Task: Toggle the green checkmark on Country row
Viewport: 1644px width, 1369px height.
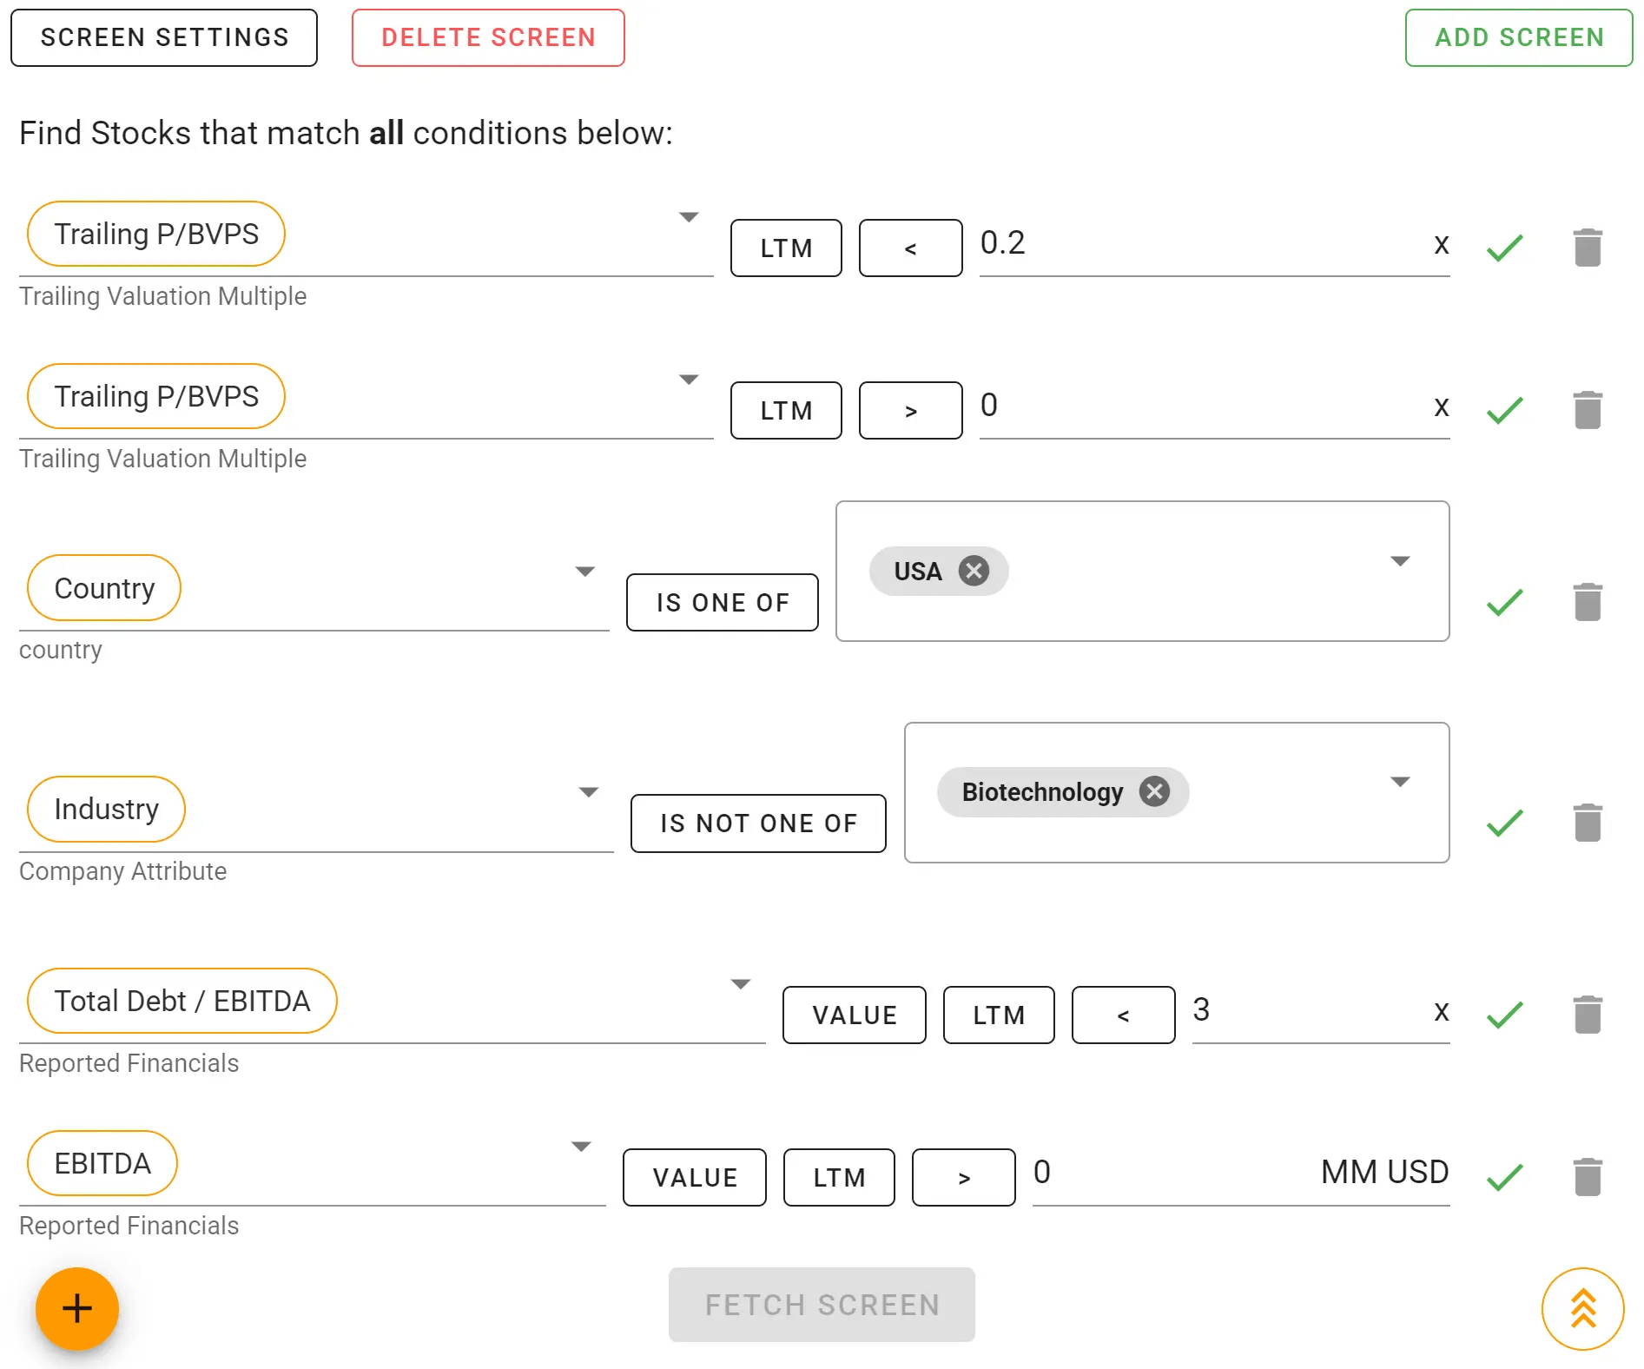Action: click(1505, 602)
